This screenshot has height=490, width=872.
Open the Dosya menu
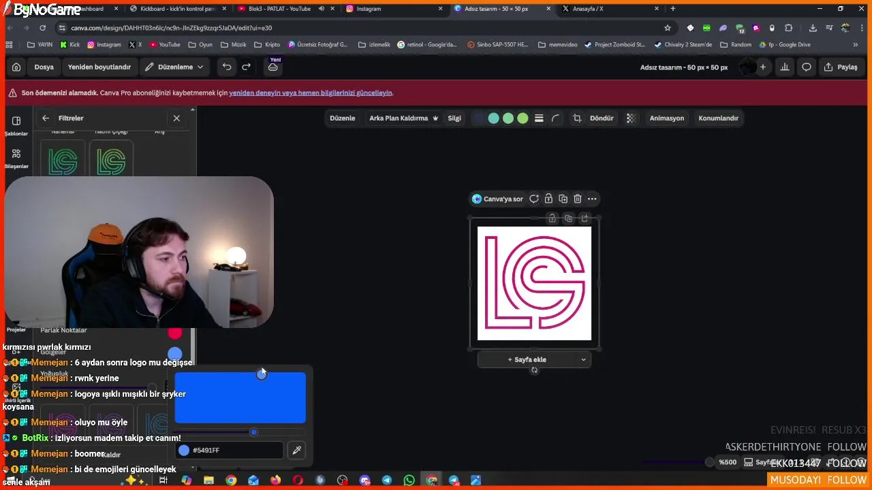pyautogui.click(x=44, y=67)
